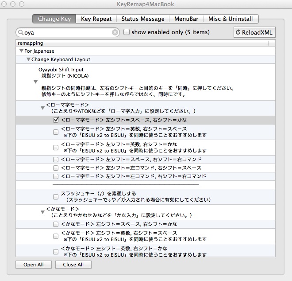Collapse the <ローマ字モード> group triangle
Viewport: 292px width, 281px height.
[x=42, y=108]
